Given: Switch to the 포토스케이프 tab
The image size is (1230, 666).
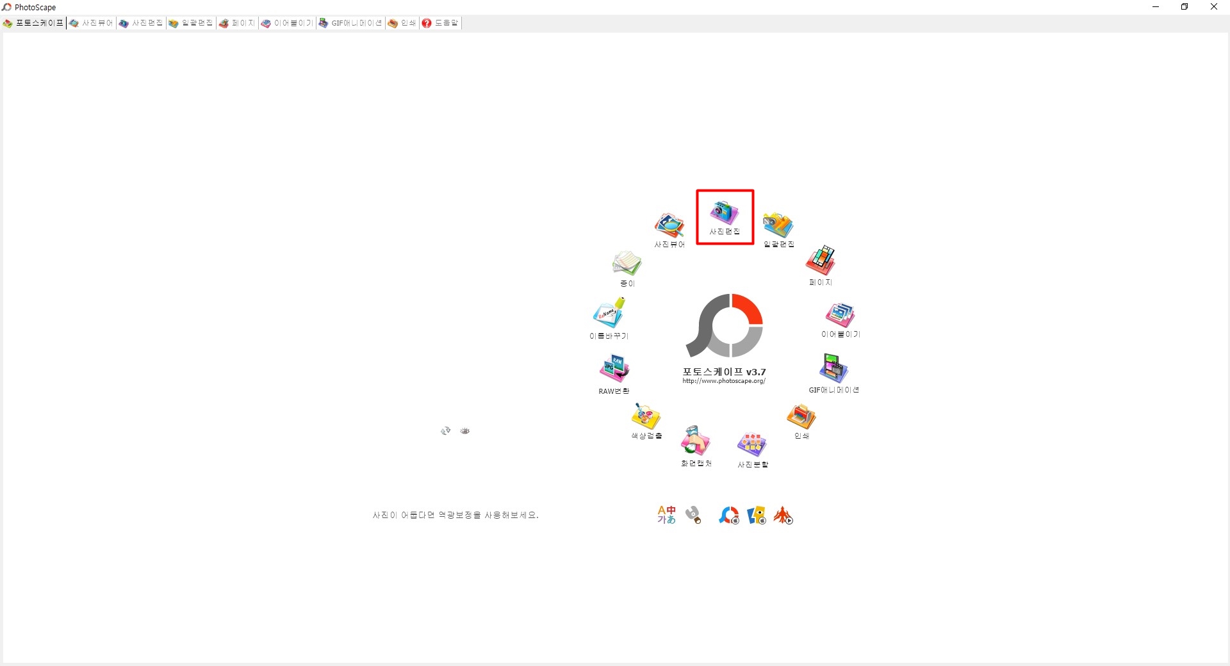Looking at the screenshot, I should point(33,23).
